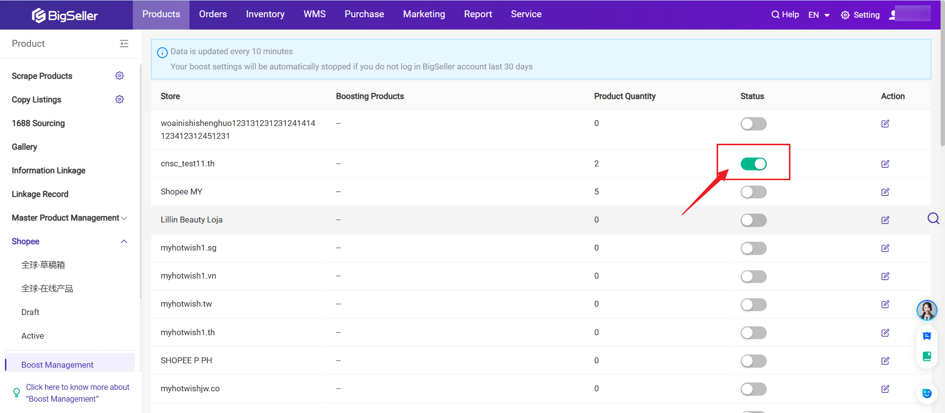
Task: Click the Boosting Products column header
Action: point(370,96)
